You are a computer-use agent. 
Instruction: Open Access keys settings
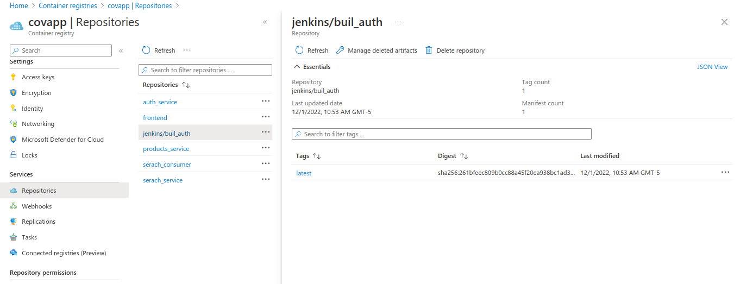tap(38, 77)
